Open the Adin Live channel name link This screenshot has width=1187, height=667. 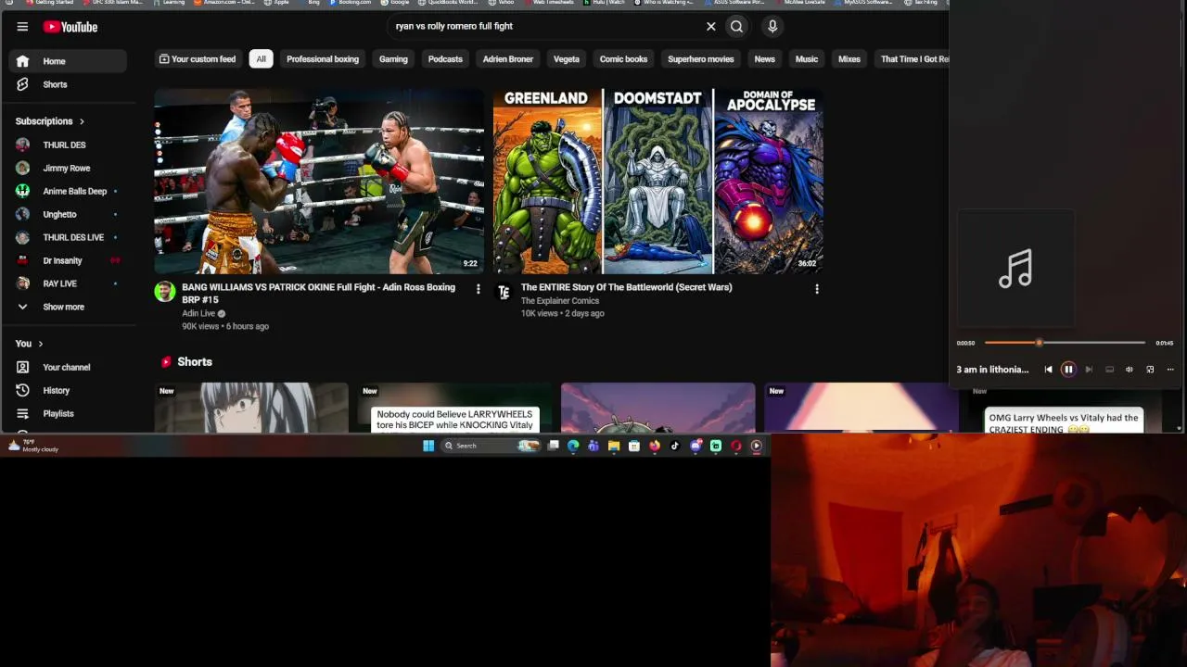click(198, 313)
